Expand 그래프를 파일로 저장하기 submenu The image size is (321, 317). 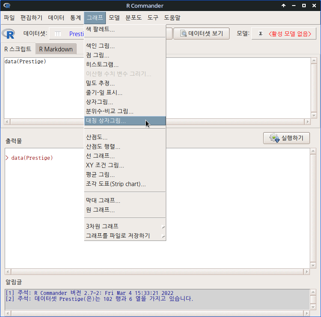tap(125, 236)
